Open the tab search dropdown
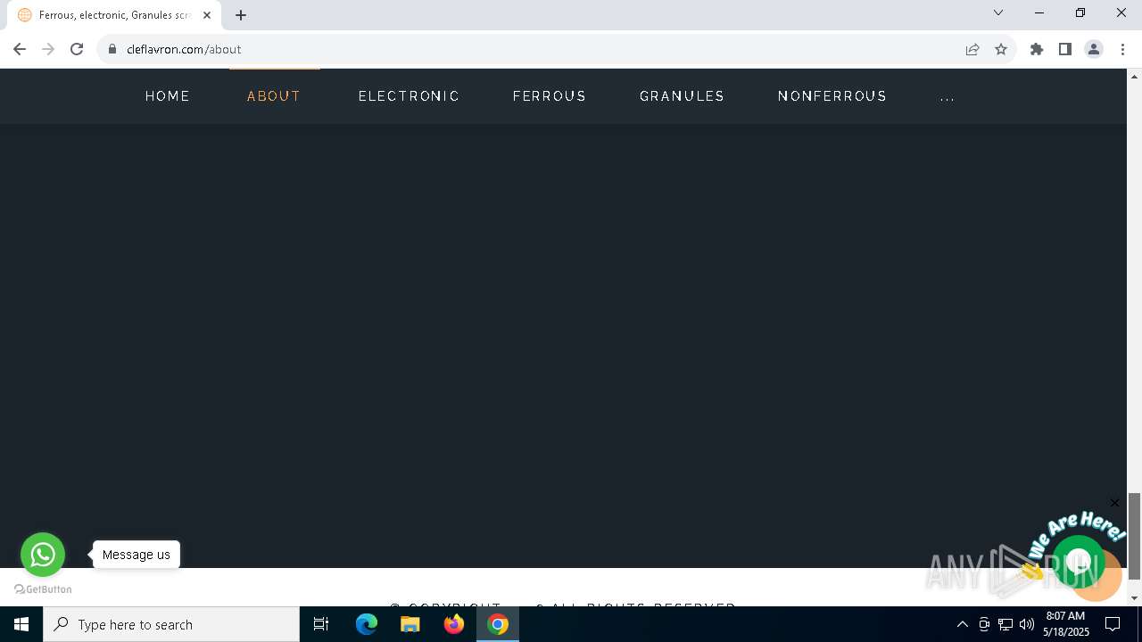Screen dimensions: 1142x642 998,12
